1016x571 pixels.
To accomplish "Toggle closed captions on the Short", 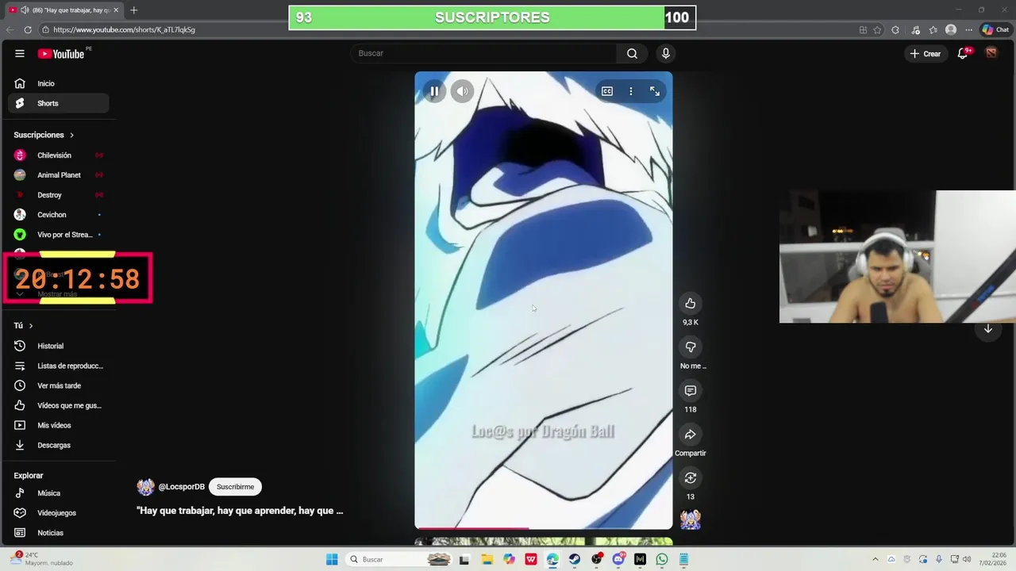I will 607,91.
